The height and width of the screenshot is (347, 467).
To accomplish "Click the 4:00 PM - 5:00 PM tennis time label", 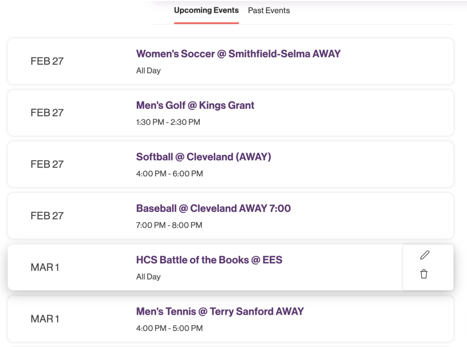I will pyautogui.click(x=169, y=328).
